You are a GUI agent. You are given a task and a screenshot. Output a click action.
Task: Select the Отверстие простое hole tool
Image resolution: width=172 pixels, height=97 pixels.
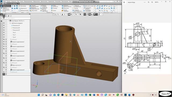pos(44,8)
